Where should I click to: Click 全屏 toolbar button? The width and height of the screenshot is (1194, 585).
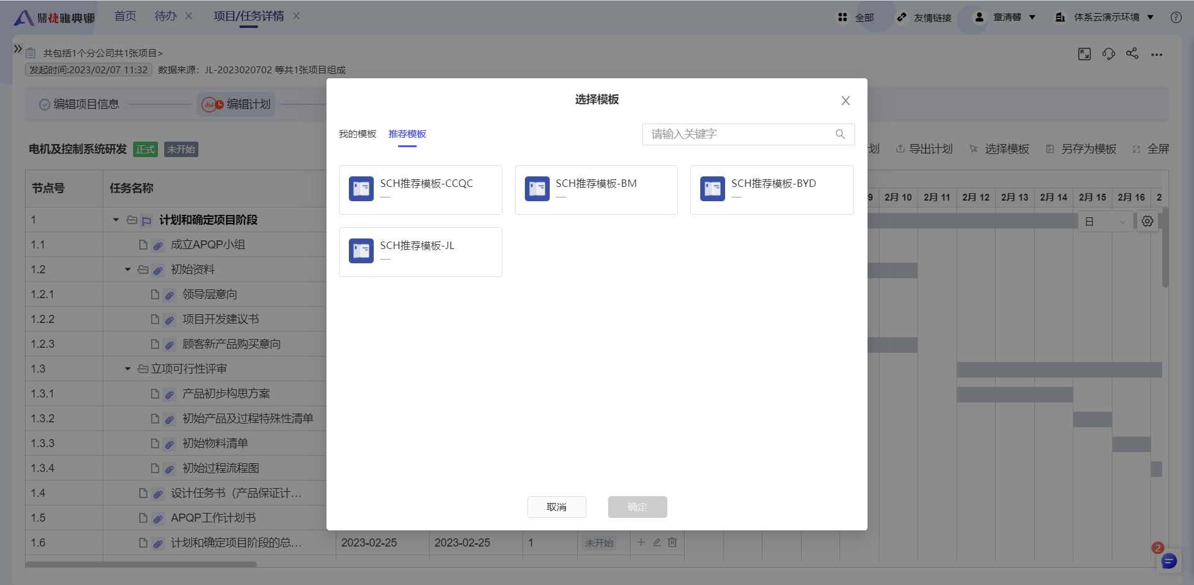(x=1151, y=149)
